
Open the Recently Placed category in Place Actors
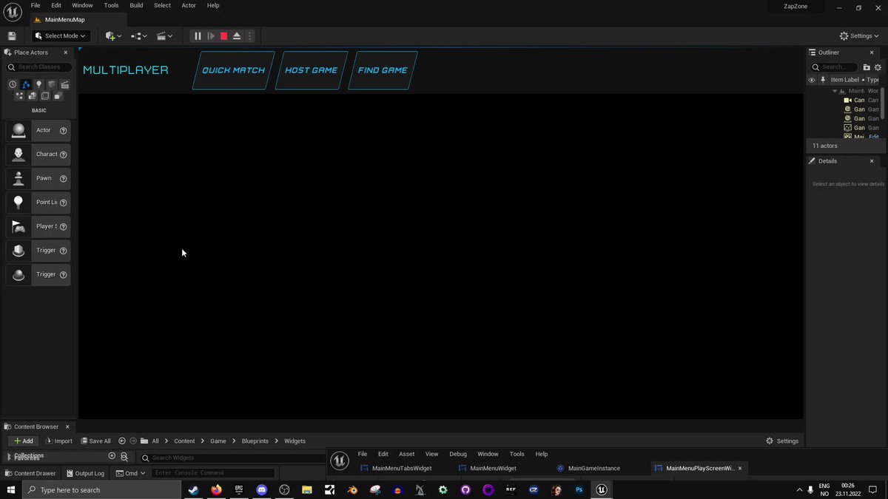tap(13, 84)
